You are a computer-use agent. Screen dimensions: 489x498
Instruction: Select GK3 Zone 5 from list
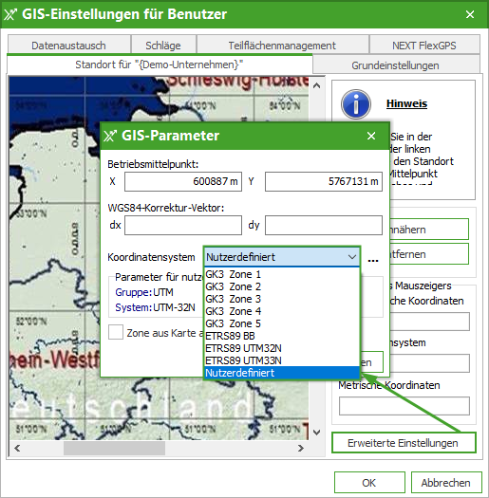(x=282, y=323)
